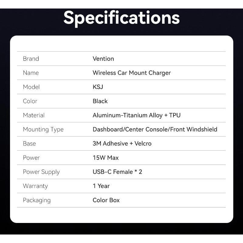Select the Wireless Car Mount Charger text

[132, 73]
